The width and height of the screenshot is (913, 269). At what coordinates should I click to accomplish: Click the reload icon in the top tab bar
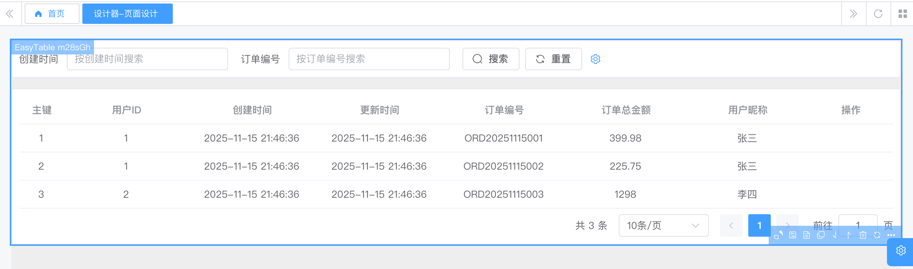(878, 14)
